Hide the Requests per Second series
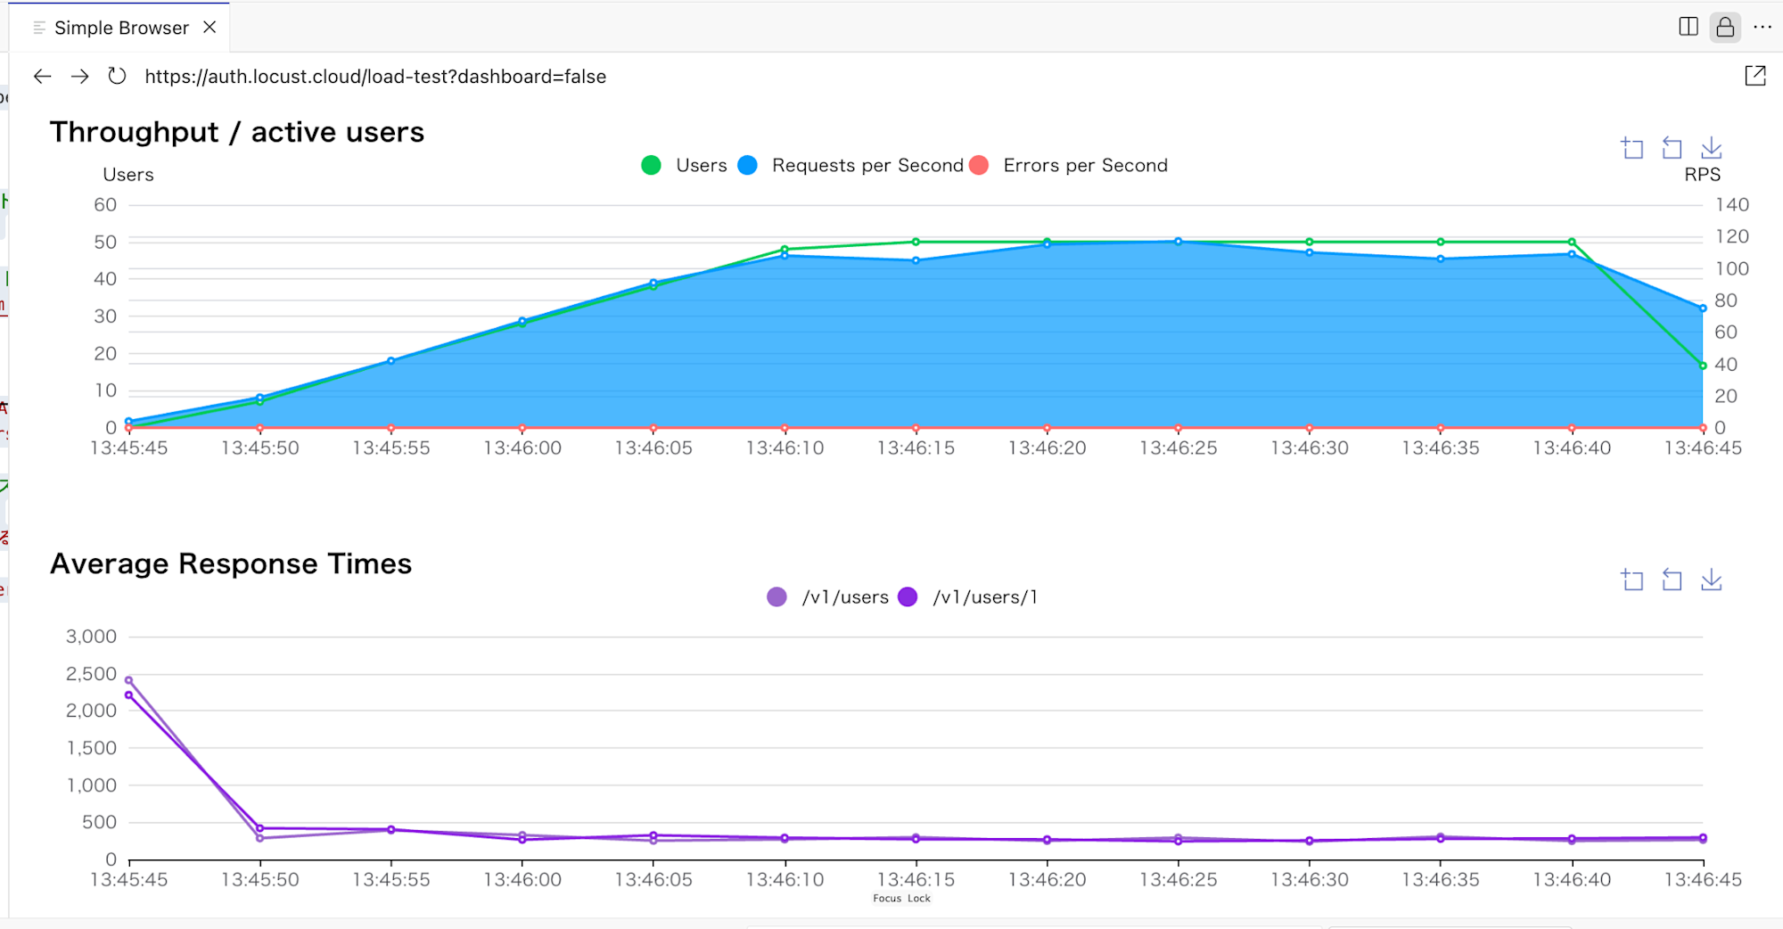This screenshot has height=929, width=1783. pos(851,166)
